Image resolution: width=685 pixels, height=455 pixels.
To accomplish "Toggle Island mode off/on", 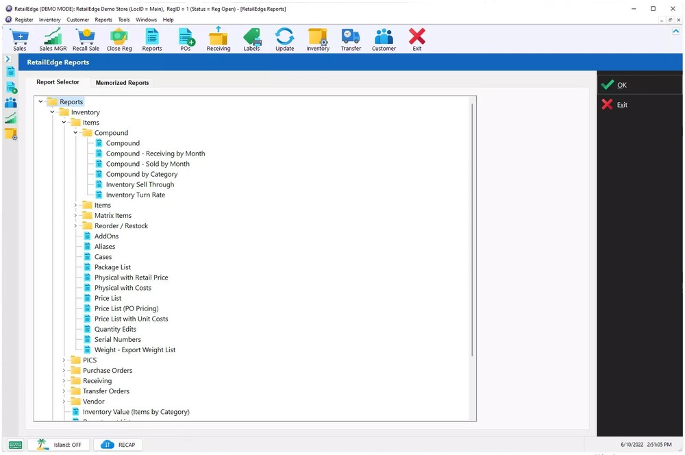I will coord(58,444).
